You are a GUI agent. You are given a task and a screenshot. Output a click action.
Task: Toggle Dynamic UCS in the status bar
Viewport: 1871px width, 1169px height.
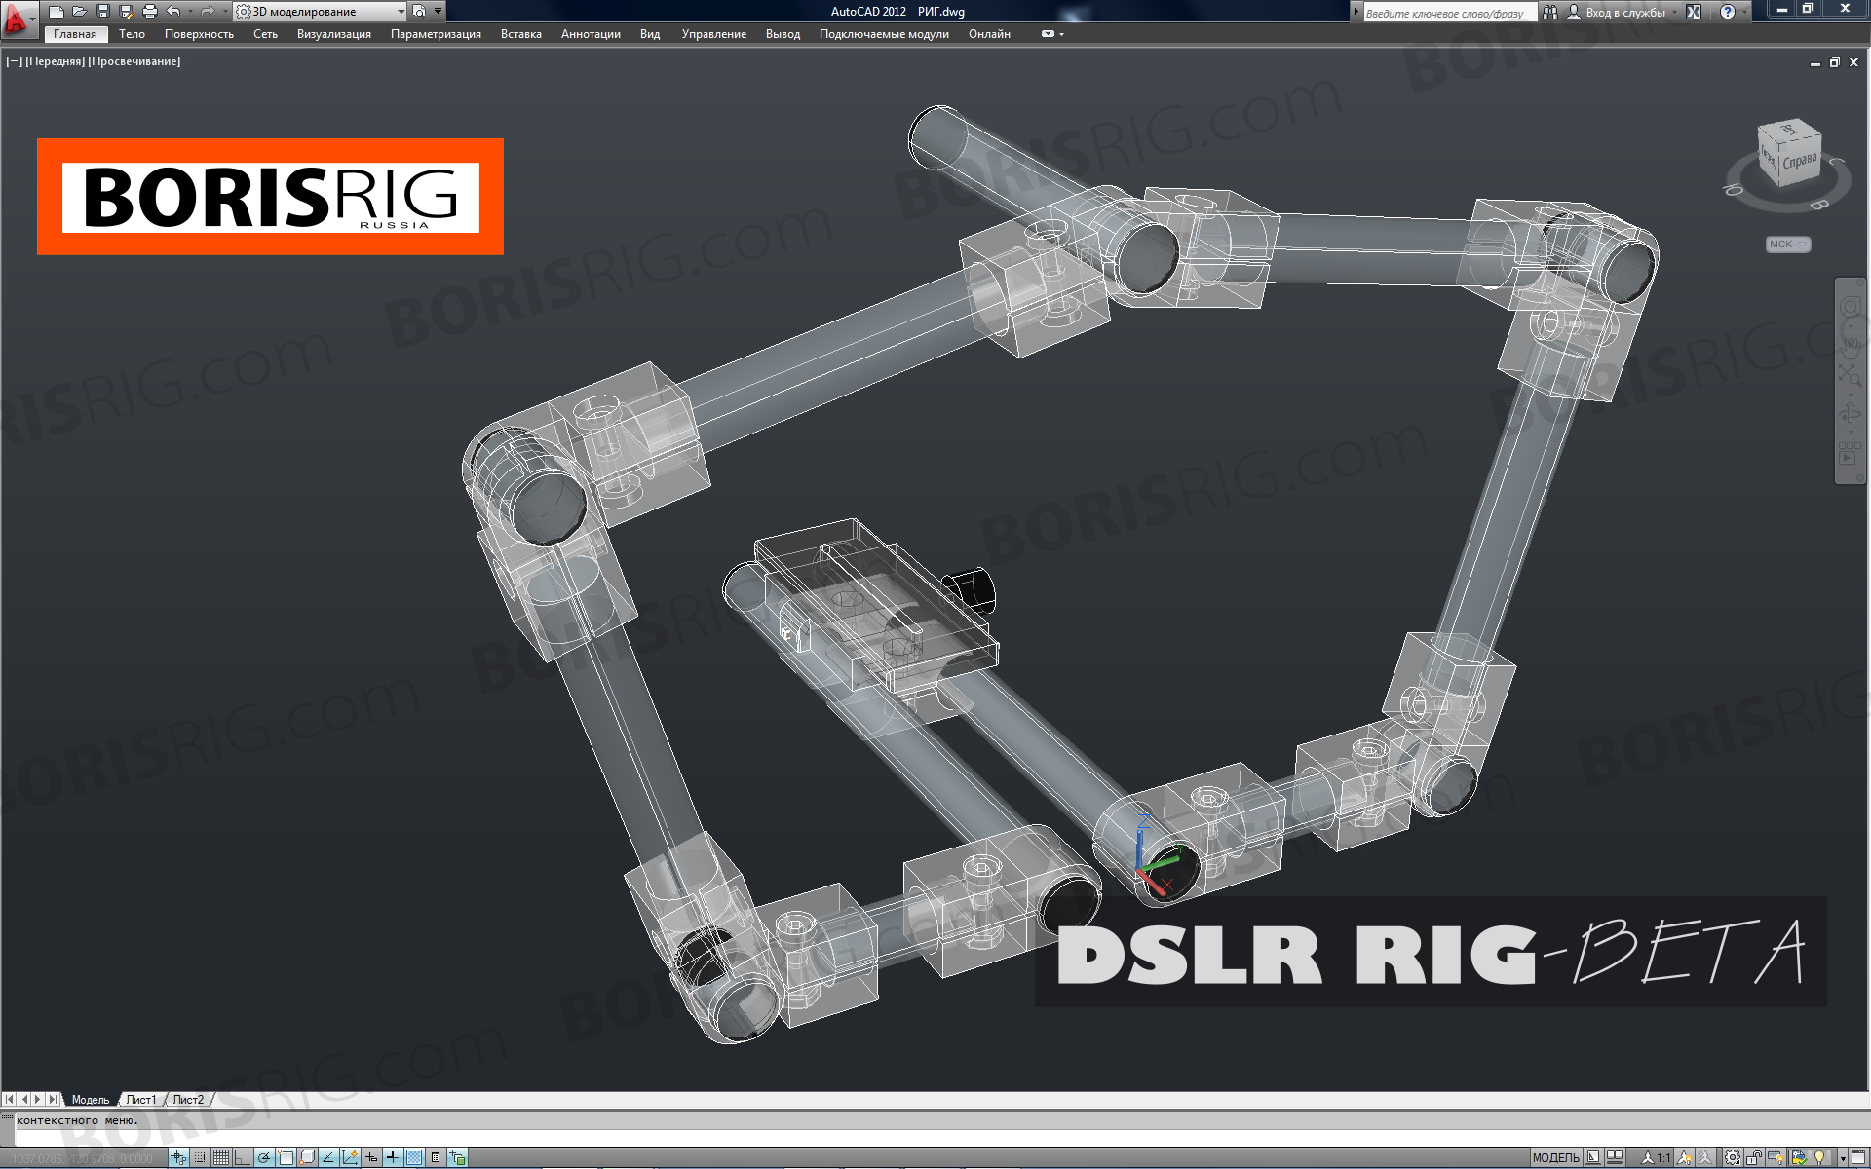(x=350, y=1157)
